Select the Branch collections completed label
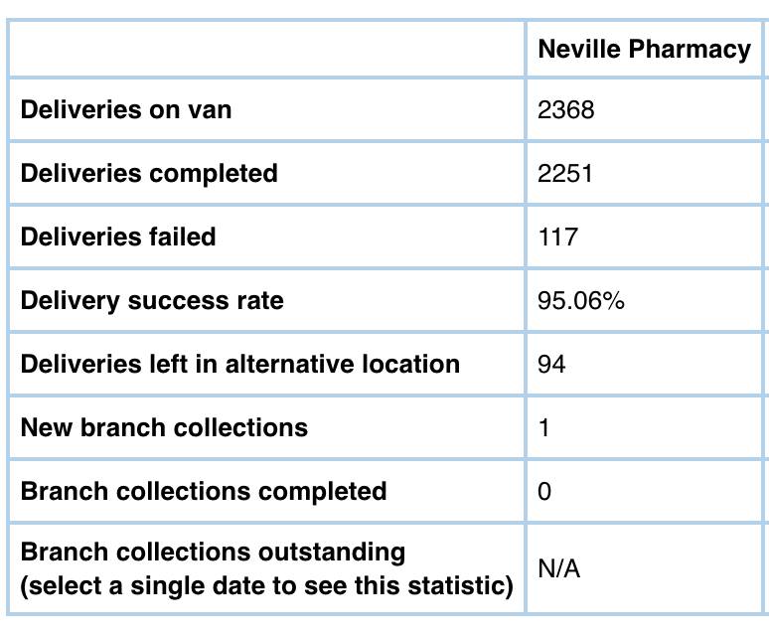769x634 pixels. click(204, 491)
